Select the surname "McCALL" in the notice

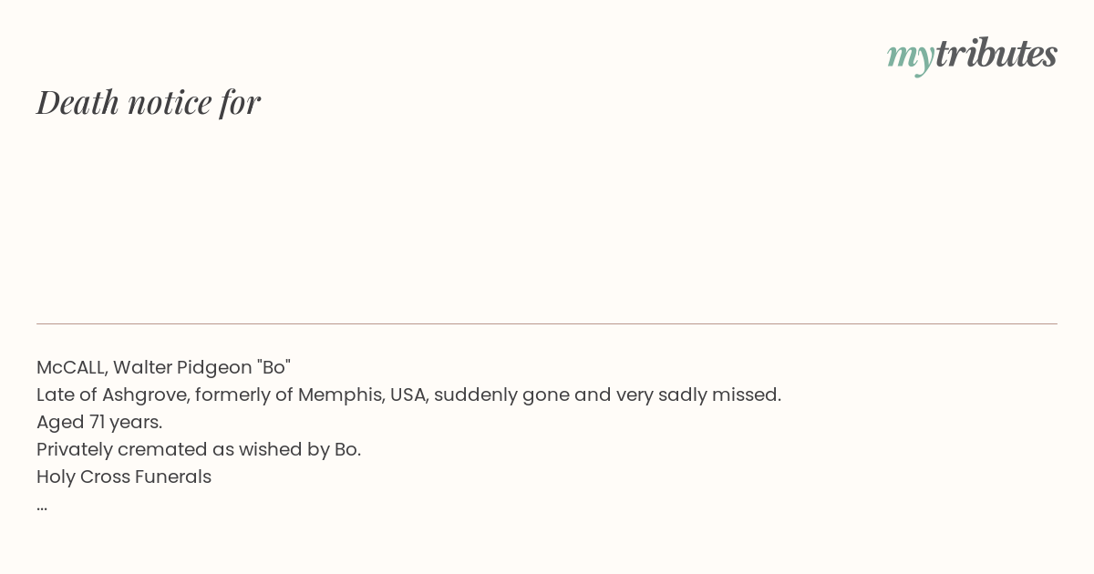(72, 367)
